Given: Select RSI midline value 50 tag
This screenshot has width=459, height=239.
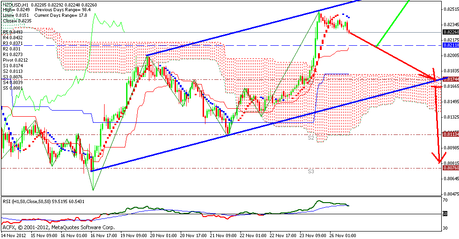Looking at the screenshot, I should click(445, 214).
